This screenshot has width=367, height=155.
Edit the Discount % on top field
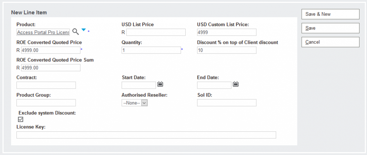(x=227, y=50)
